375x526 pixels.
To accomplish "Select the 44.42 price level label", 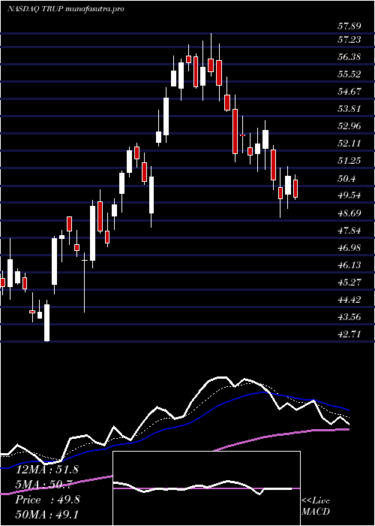I will pyautogui.click(x=349, y=300).
